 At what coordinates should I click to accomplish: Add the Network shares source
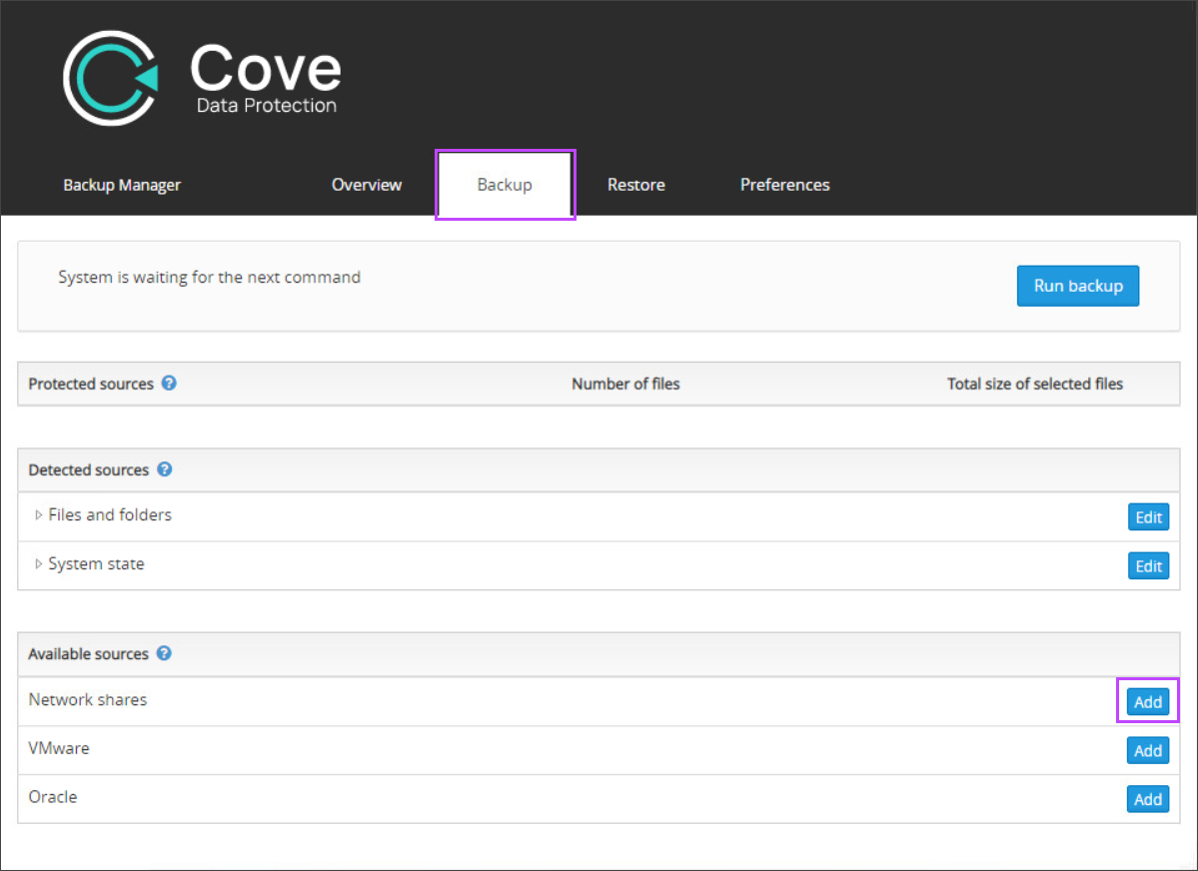tap(1148, 702)
